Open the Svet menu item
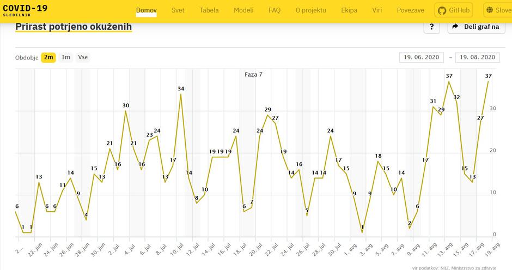512x270 pixels. click(x=178, y=10)
